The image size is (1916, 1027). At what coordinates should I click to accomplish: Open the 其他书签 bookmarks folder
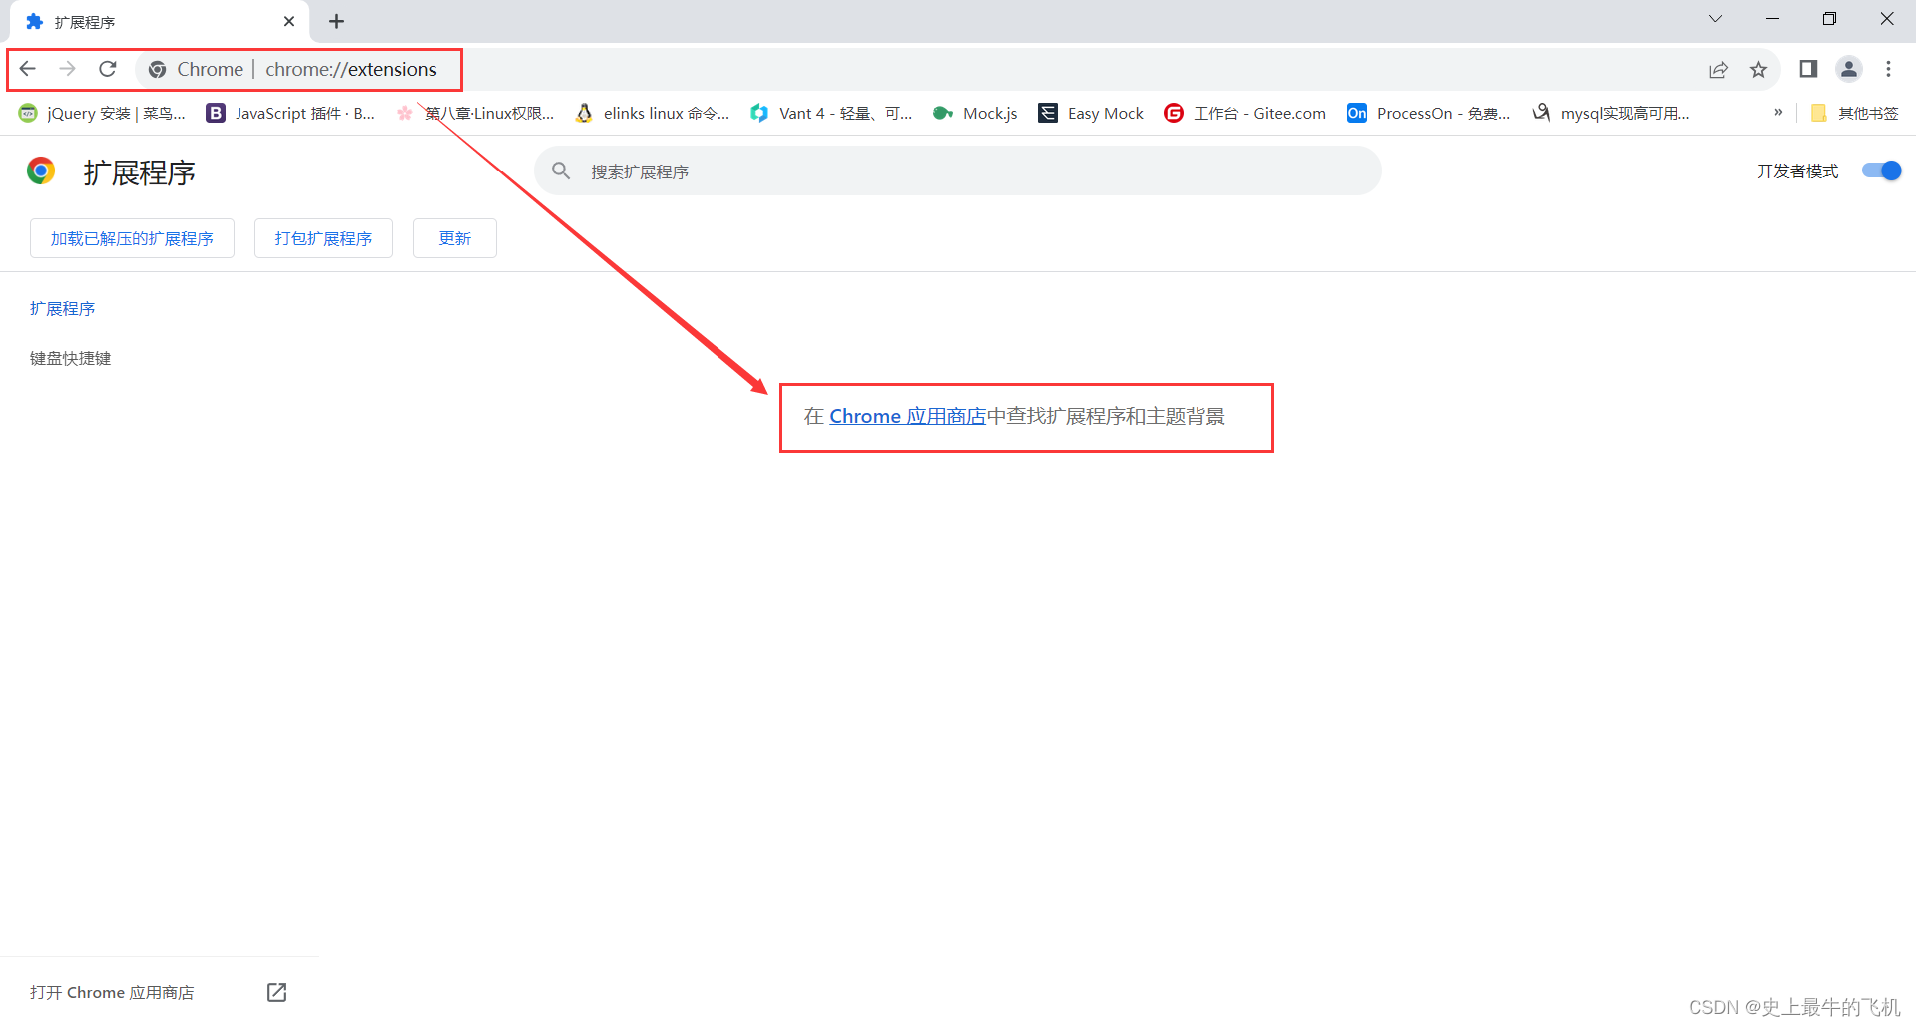[x=1854, y=113]
